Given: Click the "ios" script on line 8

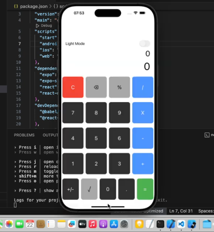Looking at the screenshot, I should point(46,50).
